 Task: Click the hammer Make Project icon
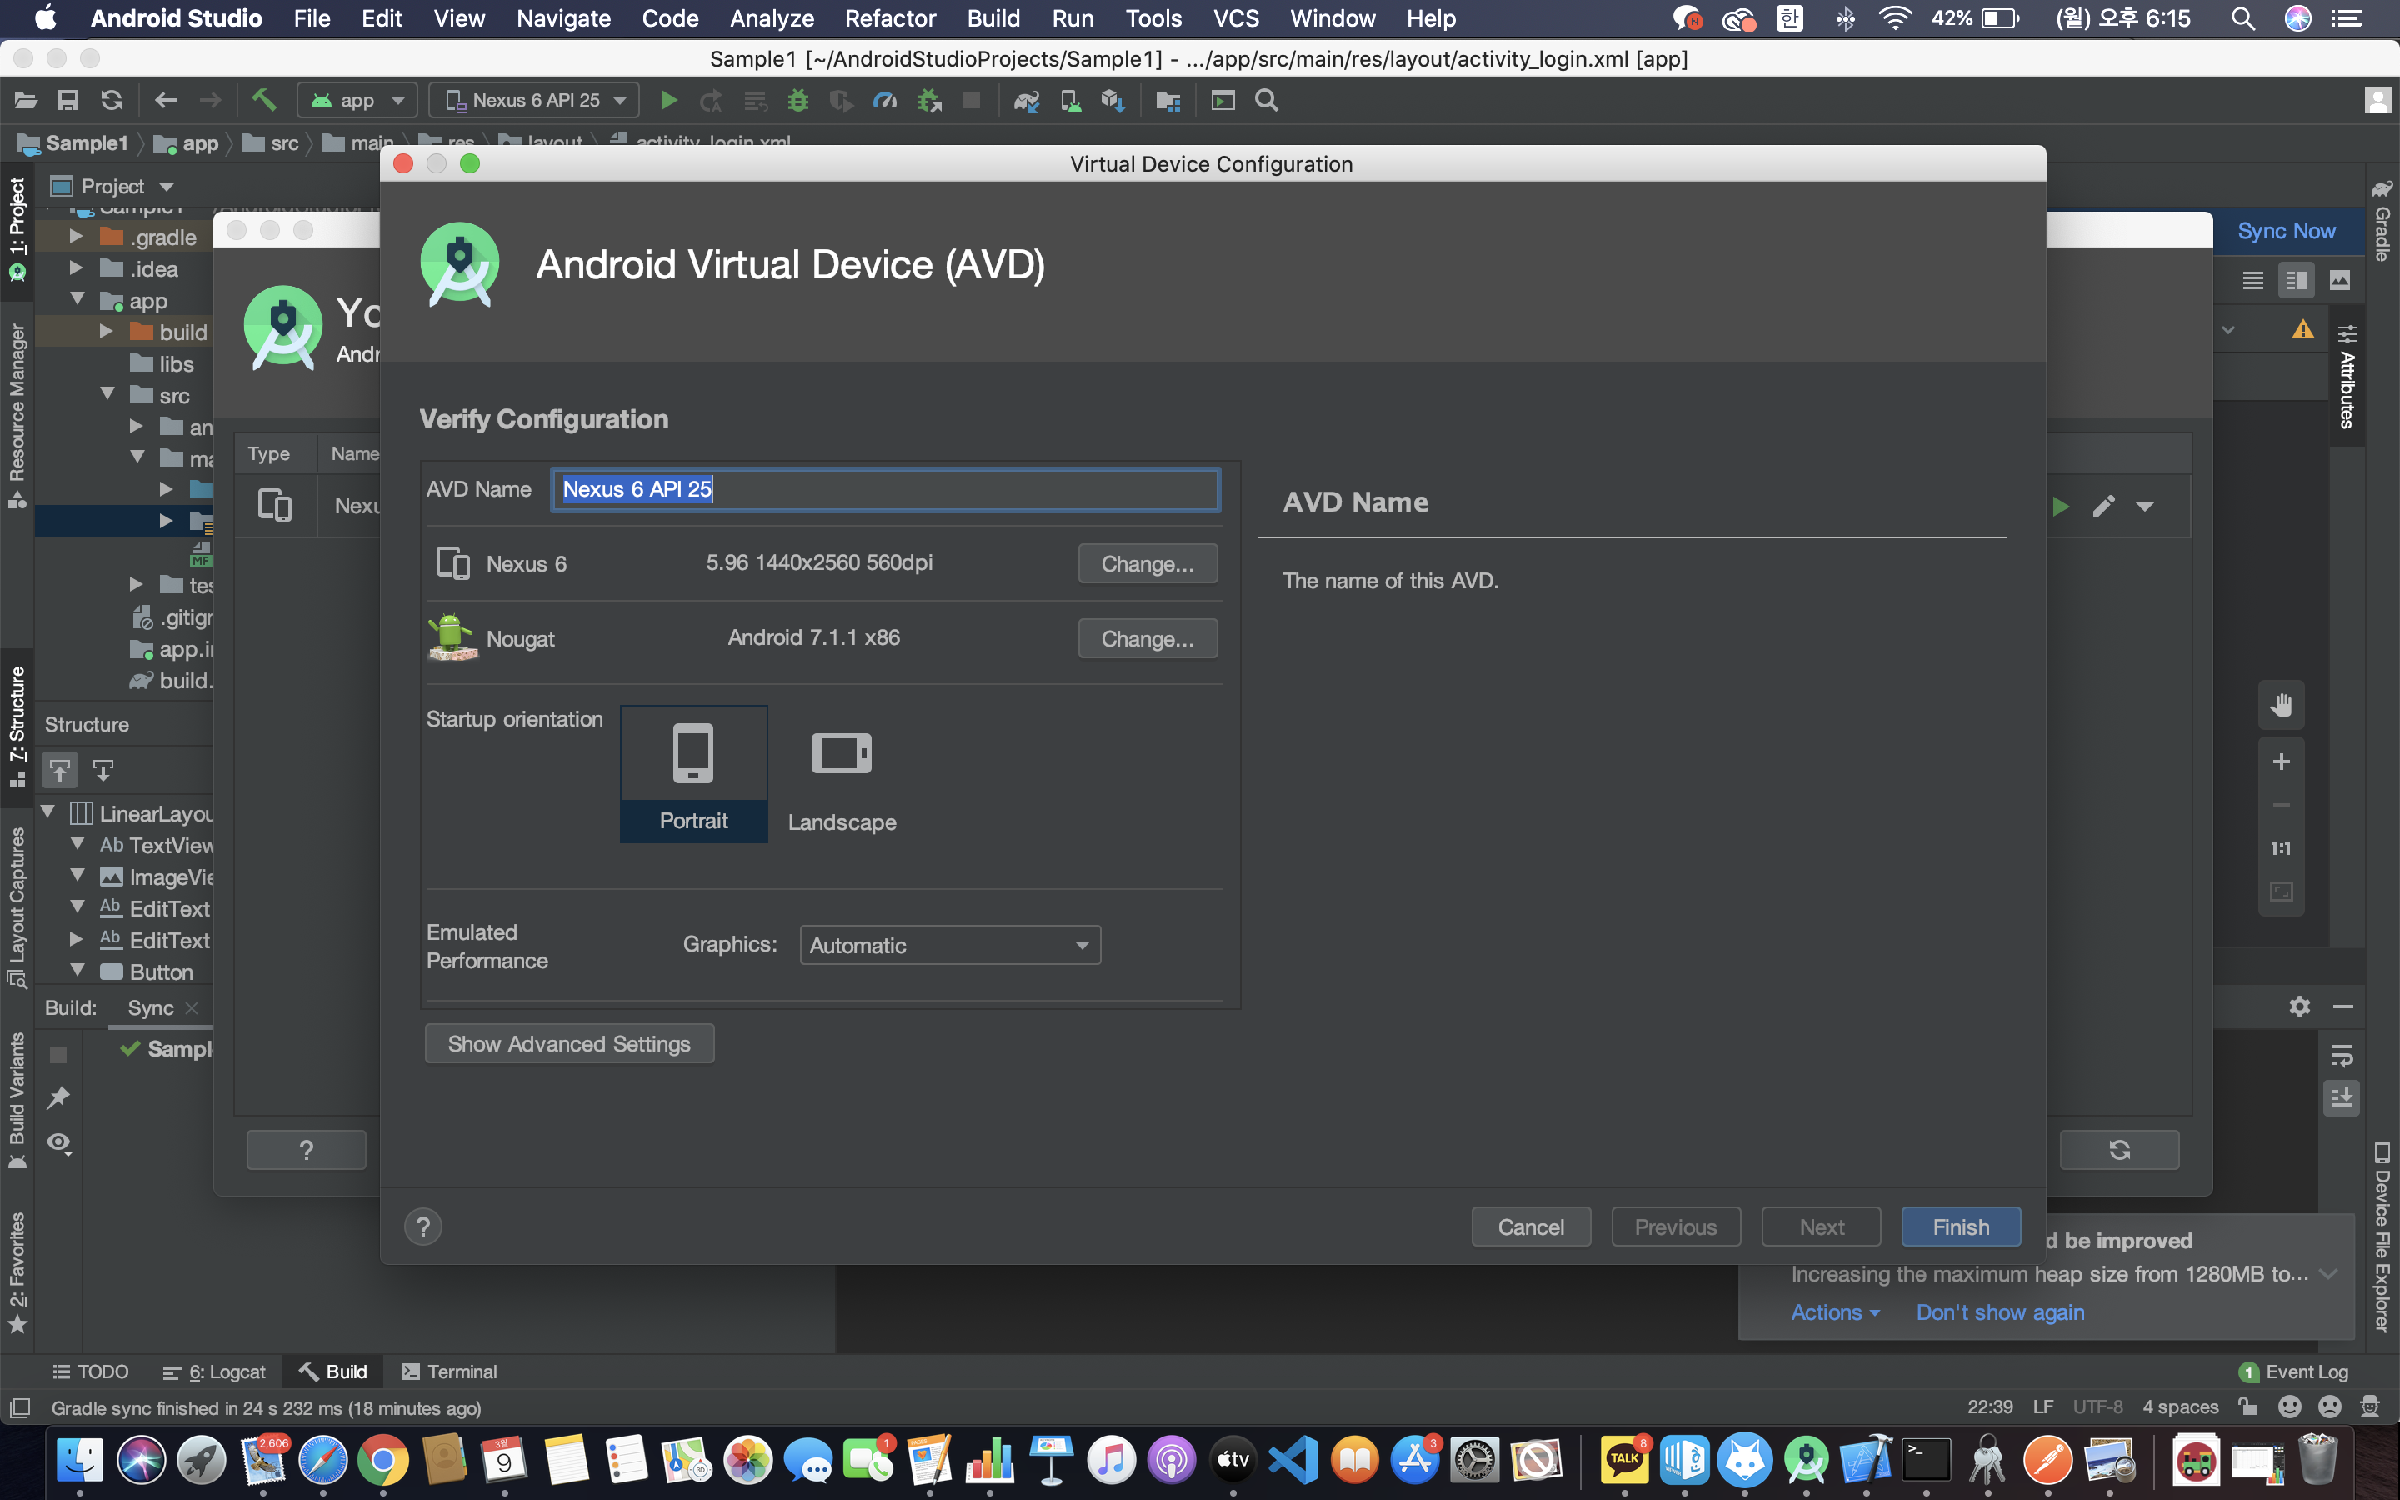click(262, 100)
